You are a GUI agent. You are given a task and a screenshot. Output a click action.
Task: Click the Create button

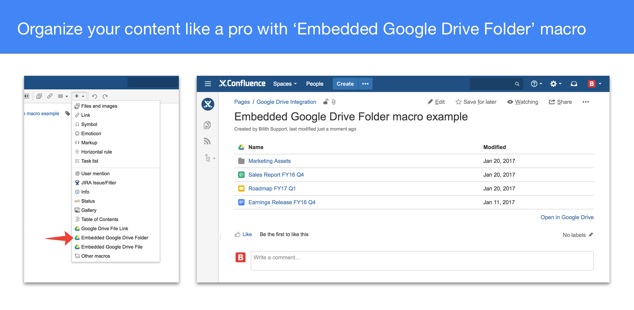point(345,84)
